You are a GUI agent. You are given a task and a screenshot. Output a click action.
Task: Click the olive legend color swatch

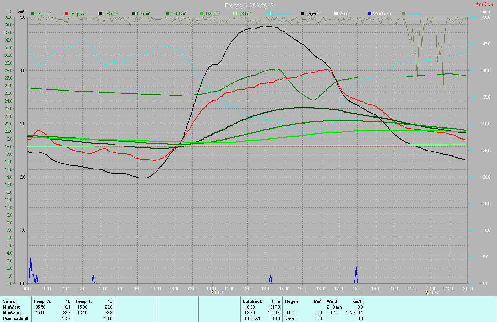click(404, 13)
